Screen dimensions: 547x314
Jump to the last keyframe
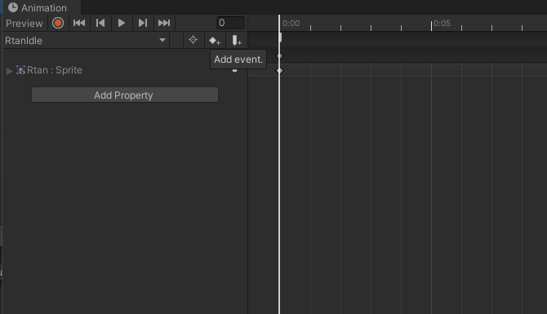pyautogui.click(x=164, y=23)
